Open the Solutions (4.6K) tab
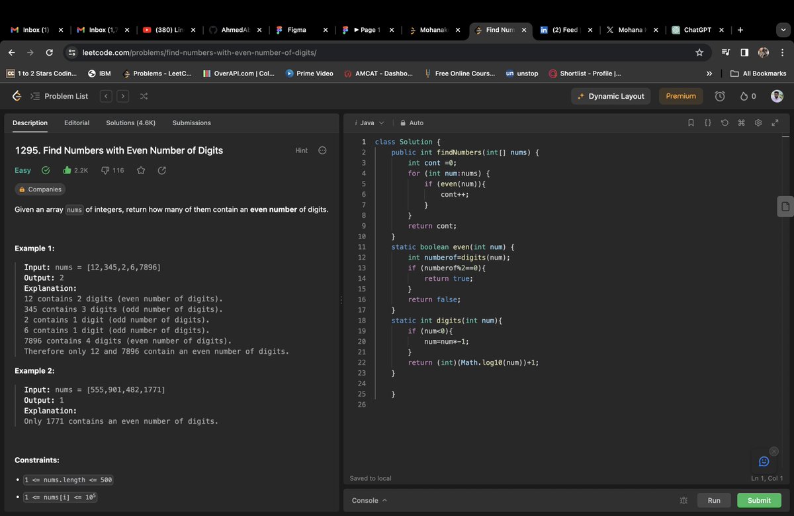Image resolution: width=794 pixels, height=516 pixels. click(x=131, y=123)
